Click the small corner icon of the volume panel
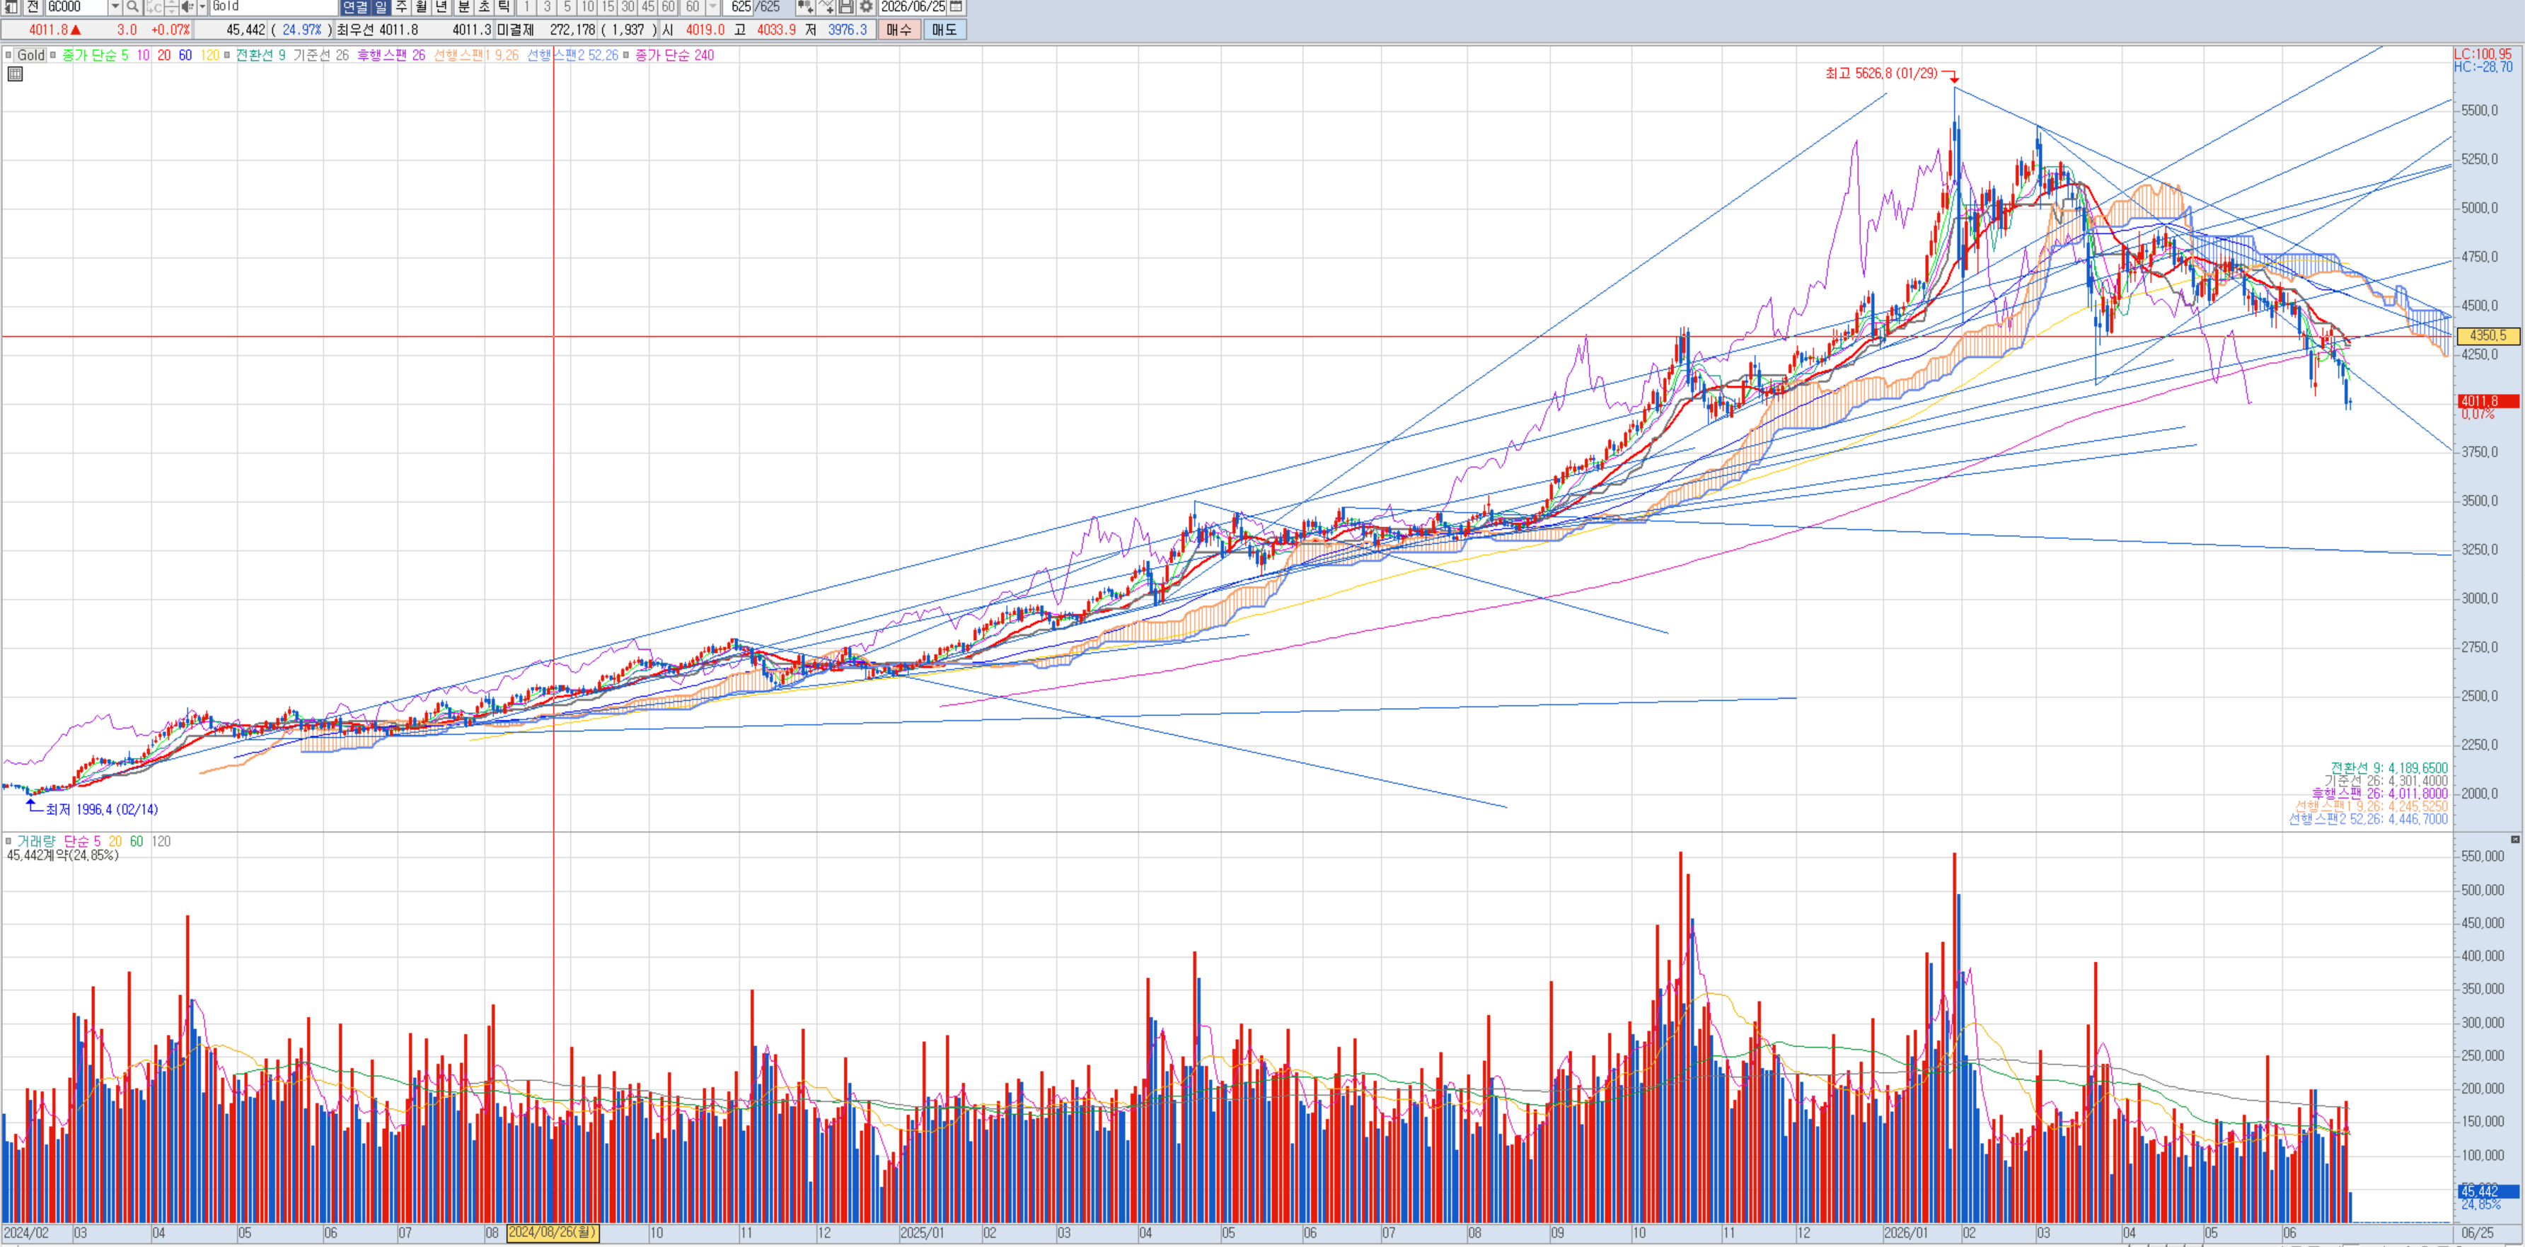 pos(2515,839)
